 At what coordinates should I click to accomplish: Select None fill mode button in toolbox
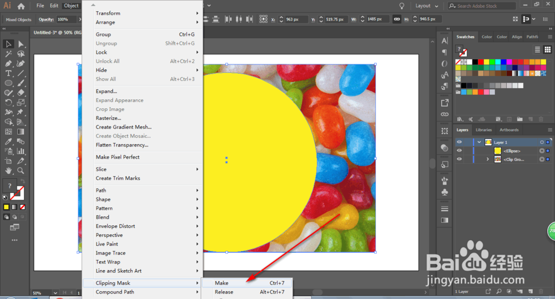(23, 207)
